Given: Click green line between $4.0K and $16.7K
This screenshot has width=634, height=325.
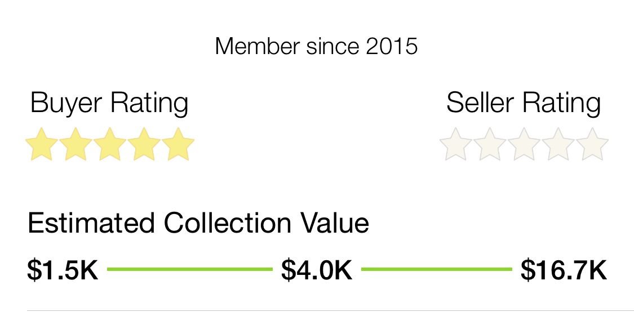Looking at the screenshot, I should point(436,269).
